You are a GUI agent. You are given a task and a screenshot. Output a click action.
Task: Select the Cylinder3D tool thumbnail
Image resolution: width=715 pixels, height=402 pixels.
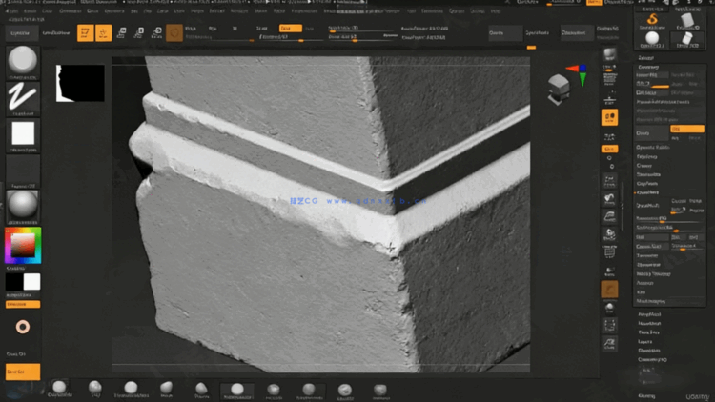(x=687, y=21)
